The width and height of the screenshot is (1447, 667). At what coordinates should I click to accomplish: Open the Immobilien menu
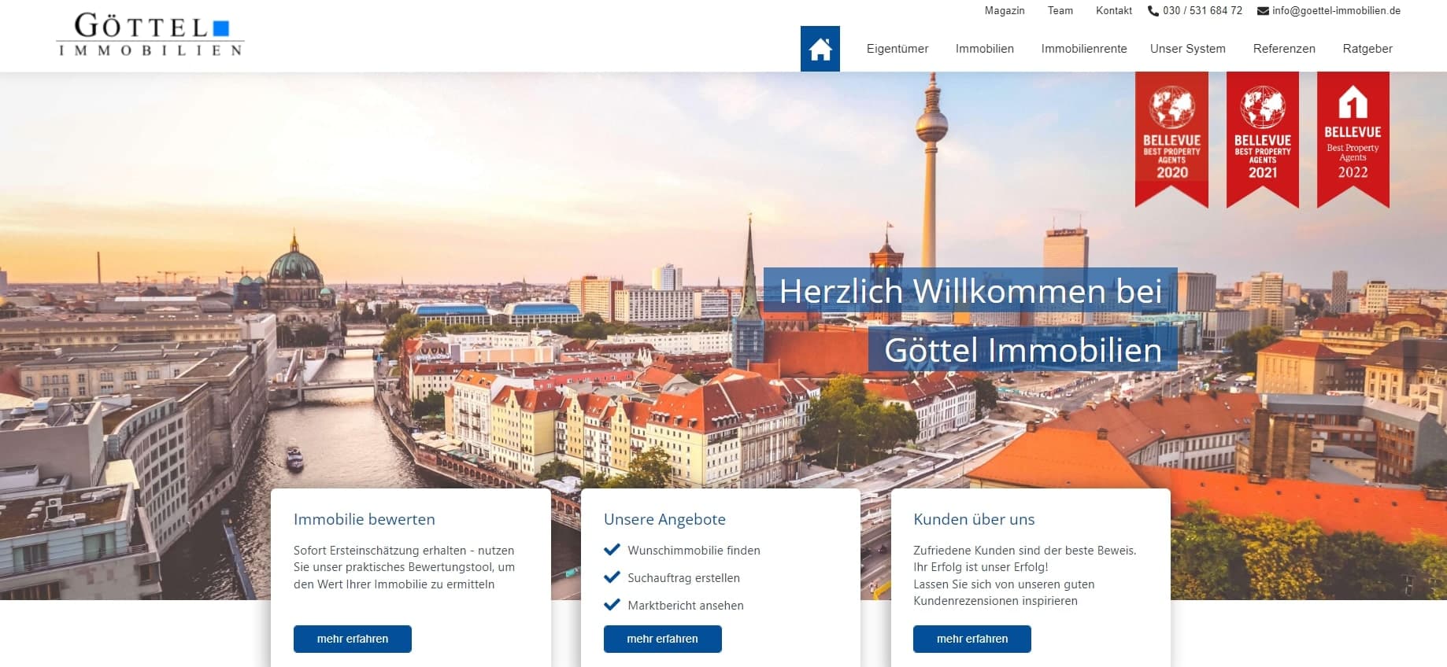coord(985,49)
